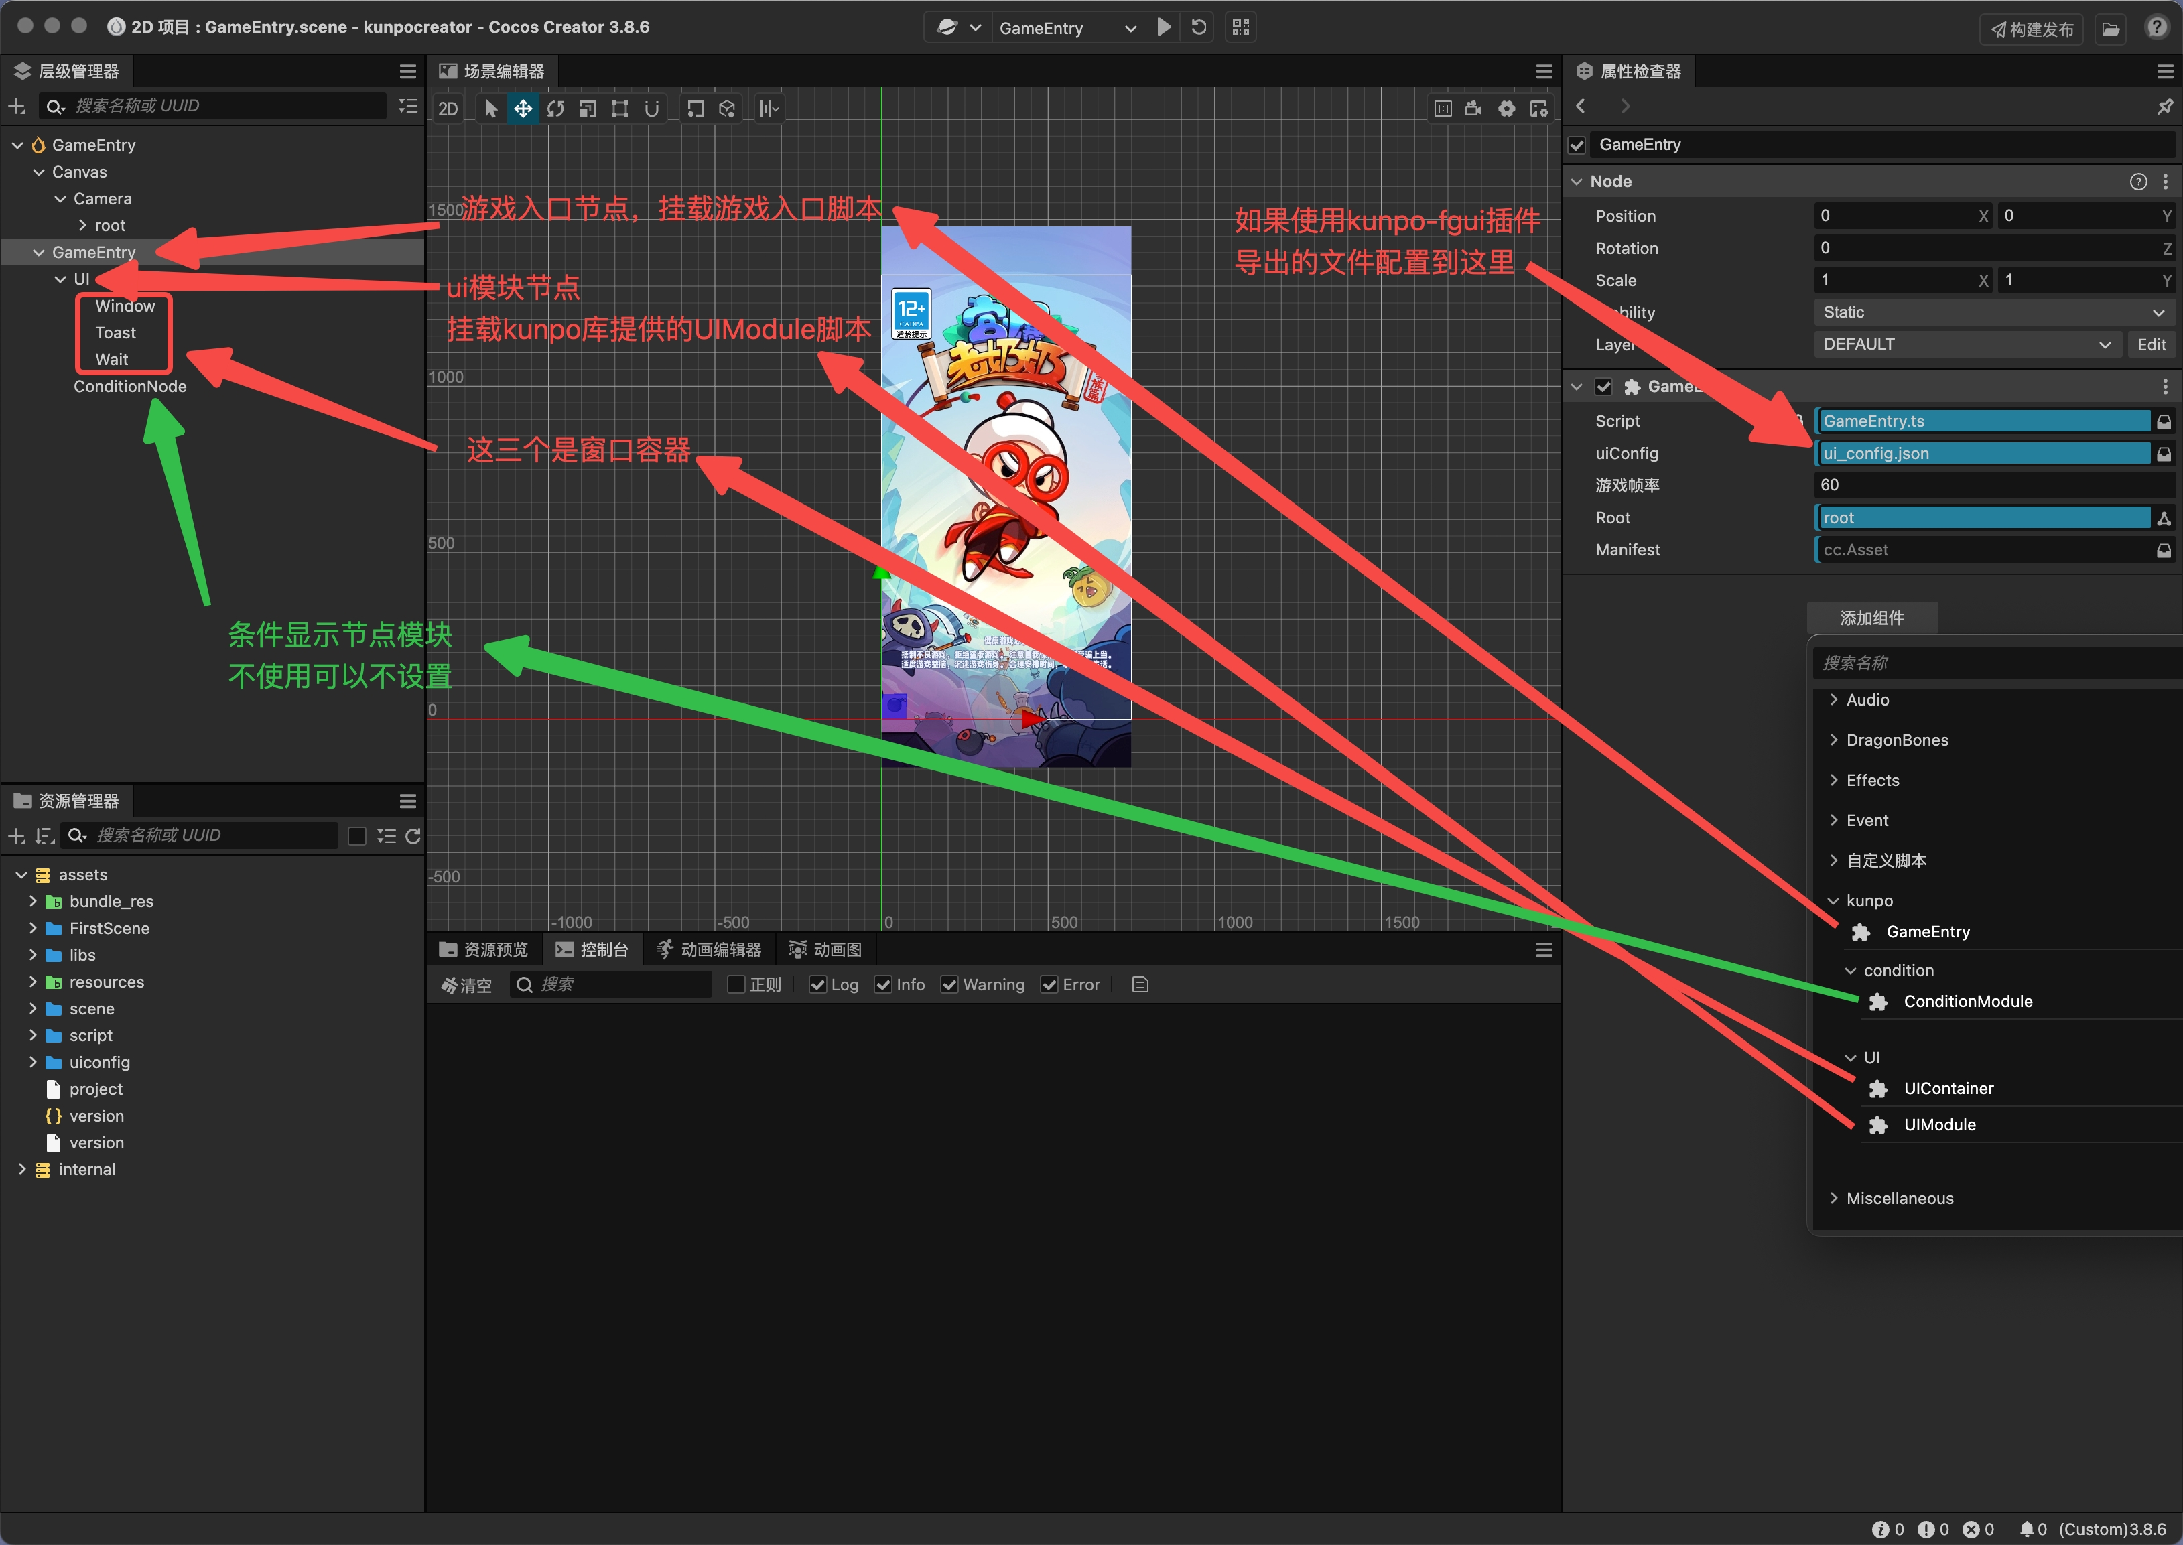Screen dimensions: 2183x1545
Task: Select the Move transform tool
Action: pyautogui.click(x=522, y=109)
